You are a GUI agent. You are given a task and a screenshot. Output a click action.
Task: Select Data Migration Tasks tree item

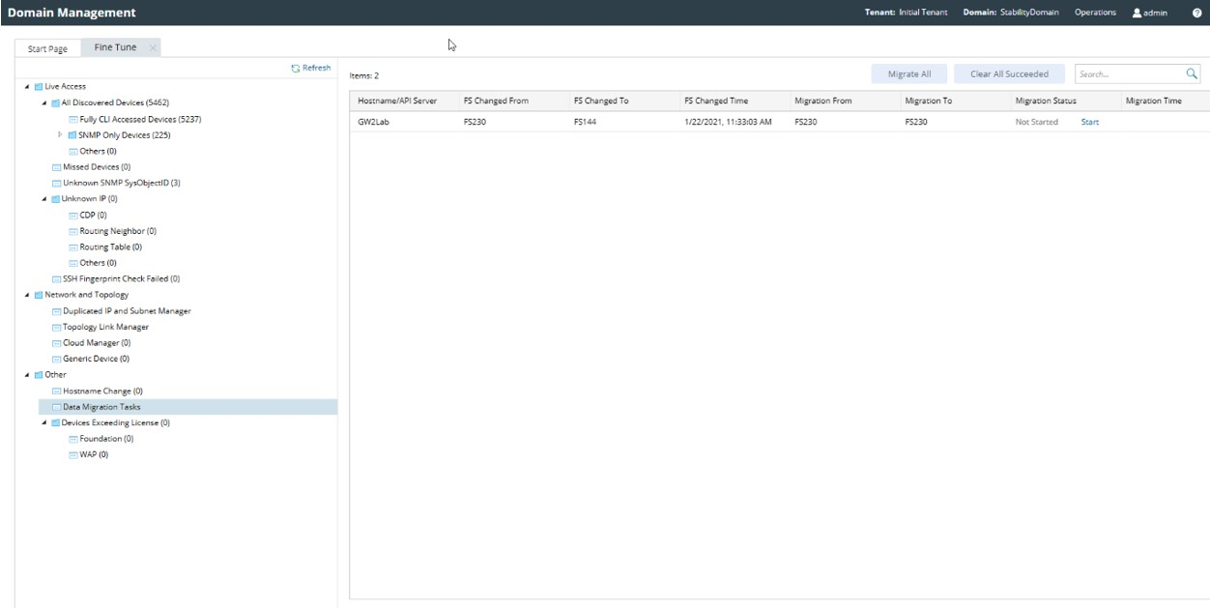pos(188,407)
